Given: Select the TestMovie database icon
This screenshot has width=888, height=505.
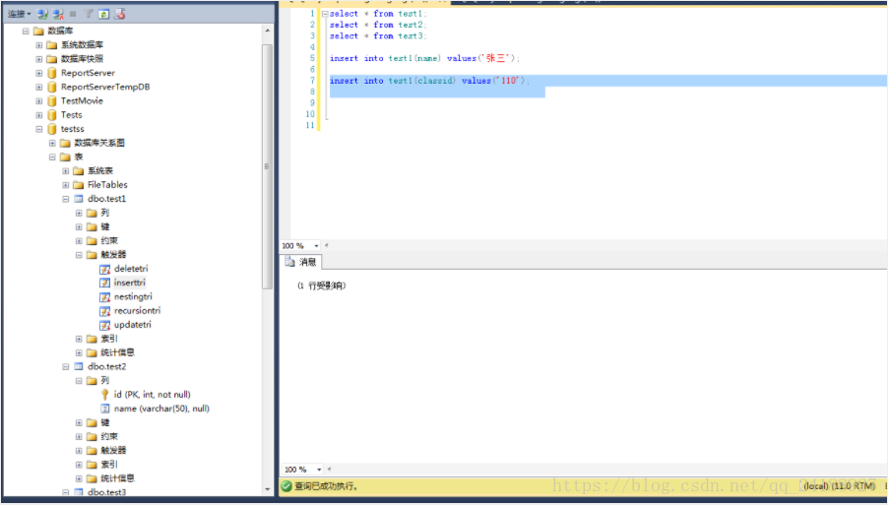Looking at the screenshot, I should click(x=51, y=100).
